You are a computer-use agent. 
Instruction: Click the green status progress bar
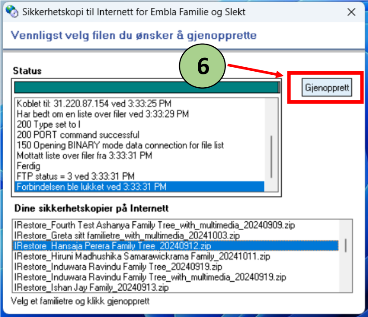tap(146, 87)
